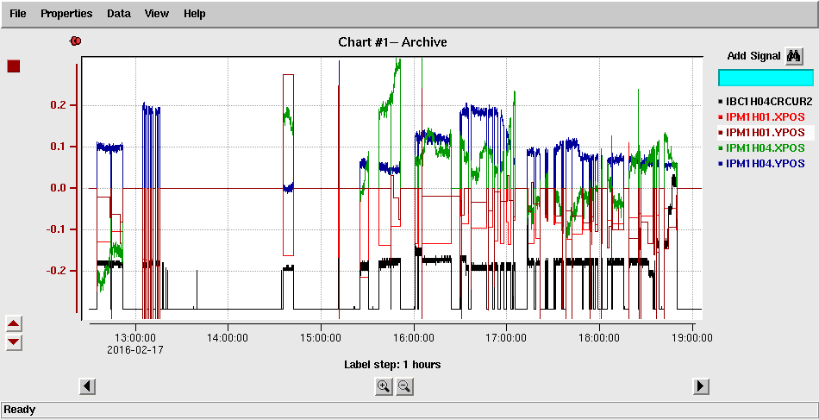Click the red down arrow axis button
The width and height of the screenshot is (819, 420).
pyautogui.click(x=14, y=342)
